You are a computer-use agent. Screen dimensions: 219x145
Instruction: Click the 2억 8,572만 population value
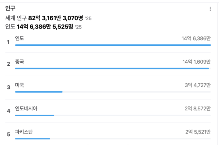coord(197,108)
